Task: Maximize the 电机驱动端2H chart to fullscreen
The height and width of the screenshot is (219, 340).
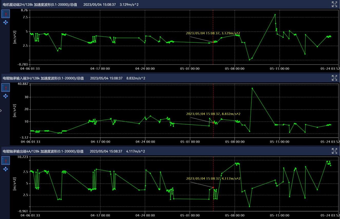Action: tap(334, 4)
